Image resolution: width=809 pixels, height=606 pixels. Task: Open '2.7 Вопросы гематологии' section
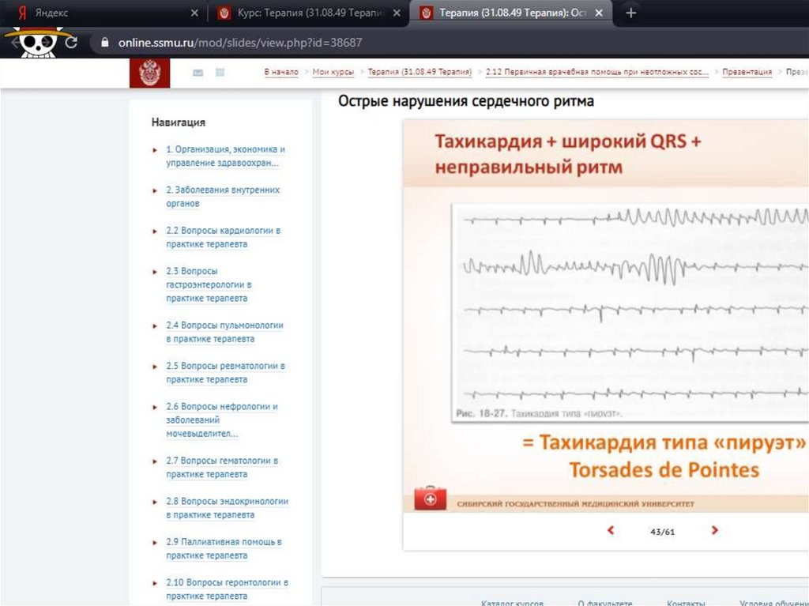[x=222, y=467]
